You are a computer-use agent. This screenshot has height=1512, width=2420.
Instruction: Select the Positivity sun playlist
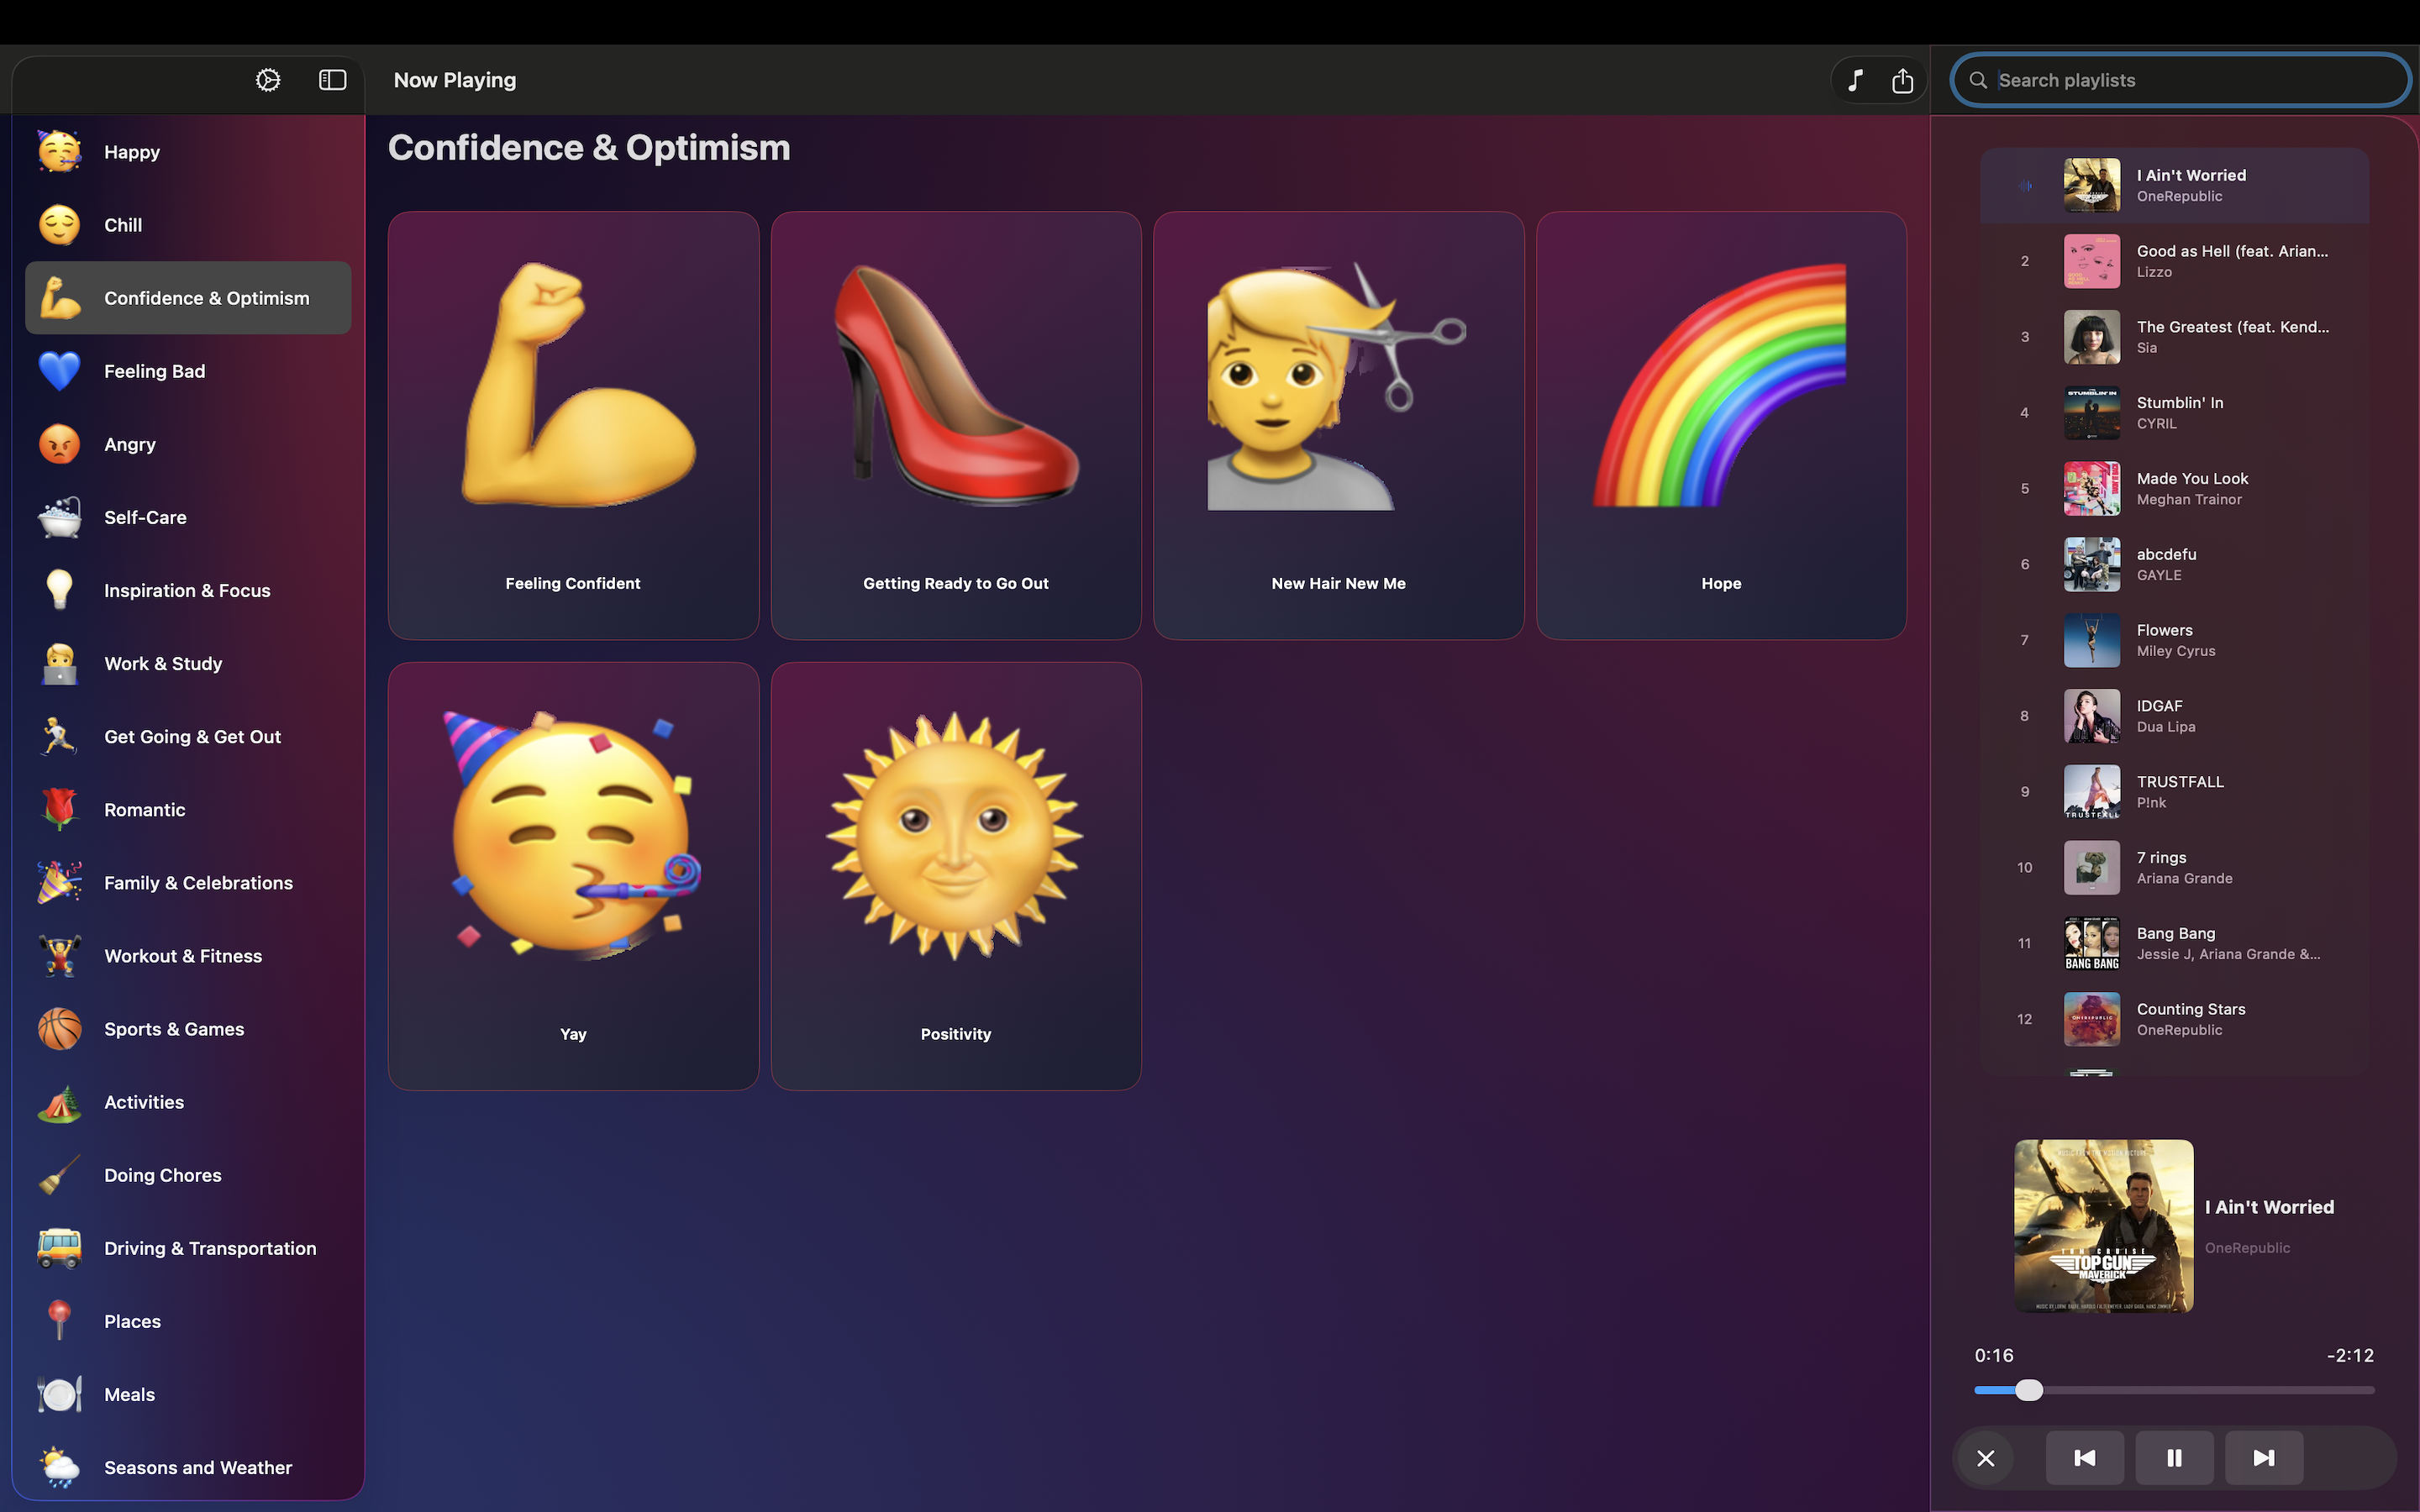click(956, 876)
